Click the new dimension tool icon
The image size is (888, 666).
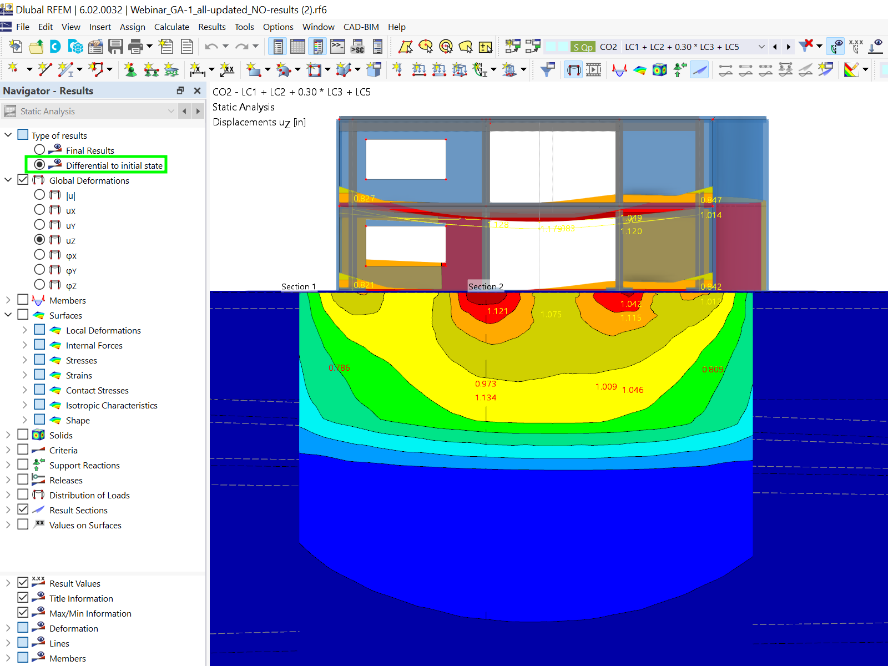pos(196,69)
